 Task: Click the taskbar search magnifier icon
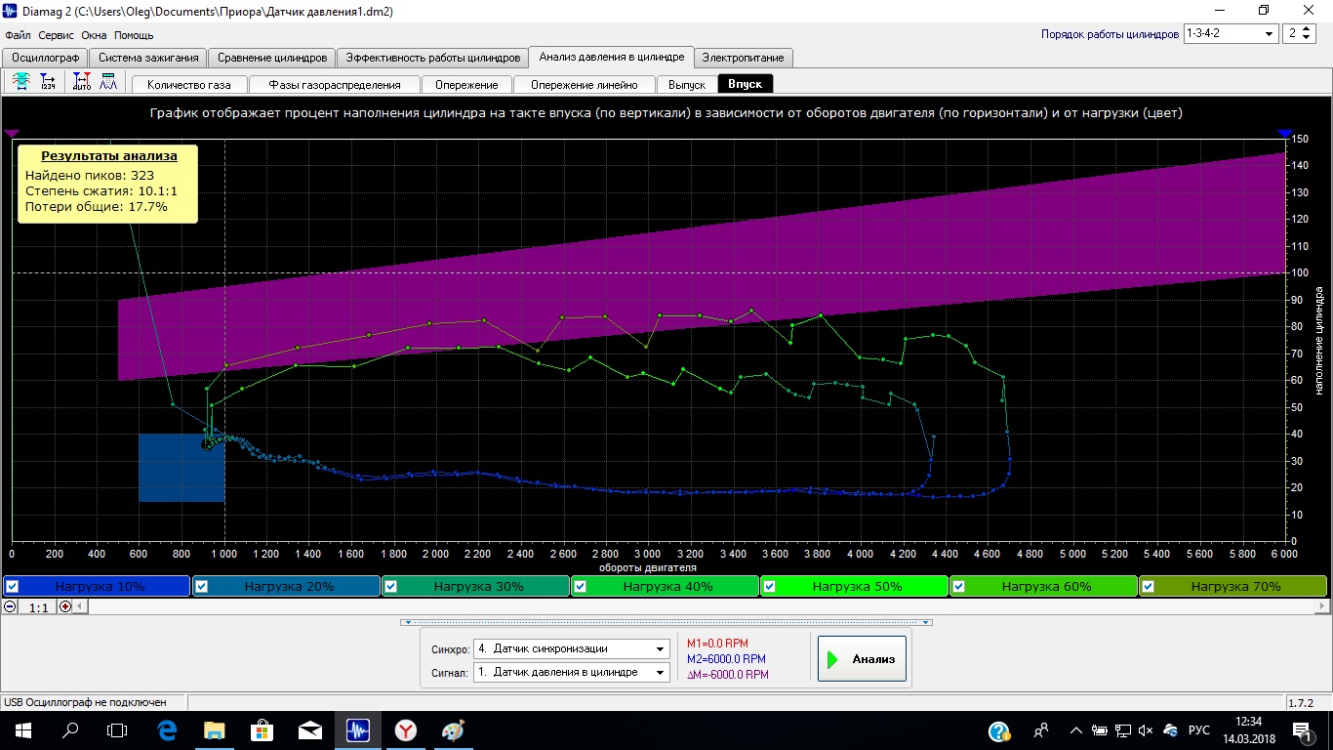coord(70,730)
